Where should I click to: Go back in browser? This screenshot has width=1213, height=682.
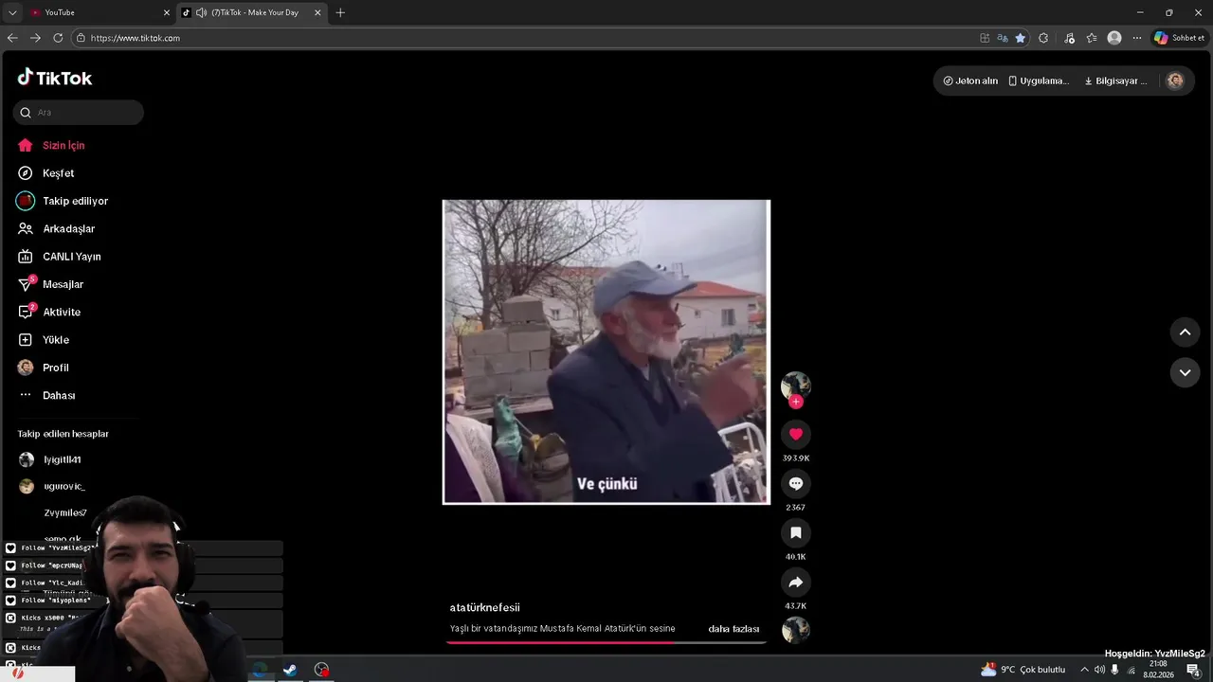[12, 38]
